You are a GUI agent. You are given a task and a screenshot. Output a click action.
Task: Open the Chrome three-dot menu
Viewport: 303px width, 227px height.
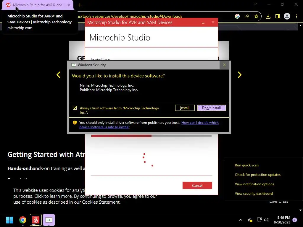(296, 16)
